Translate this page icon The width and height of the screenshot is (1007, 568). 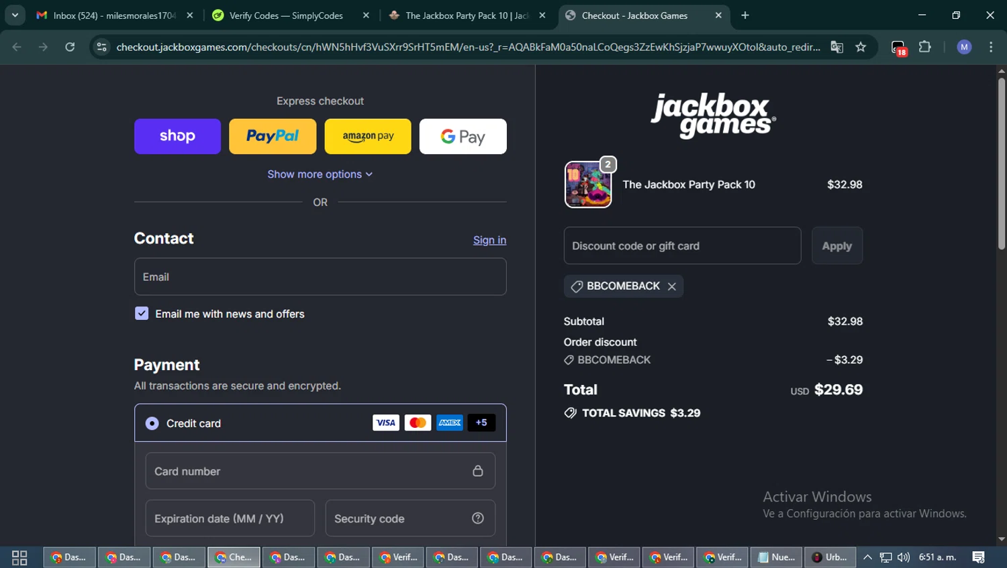click(836, 47)
